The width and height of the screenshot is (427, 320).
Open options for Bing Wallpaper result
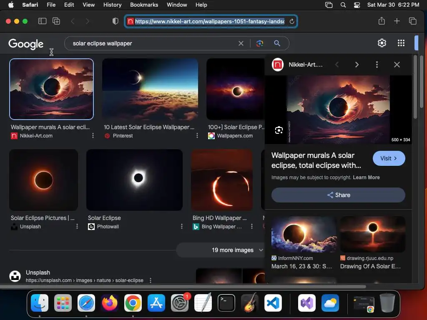[x=251, y=226]
